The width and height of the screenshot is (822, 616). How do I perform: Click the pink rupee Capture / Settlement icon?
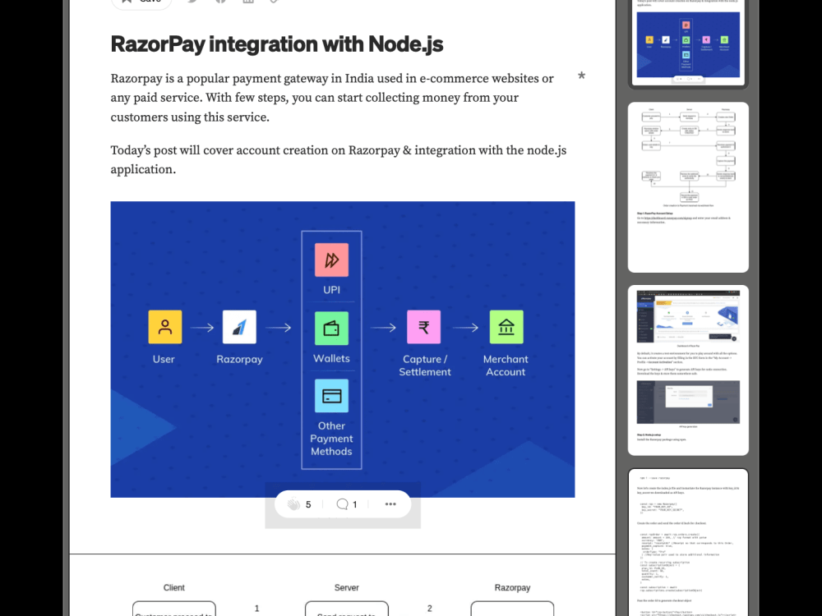[x=423, y=327]
